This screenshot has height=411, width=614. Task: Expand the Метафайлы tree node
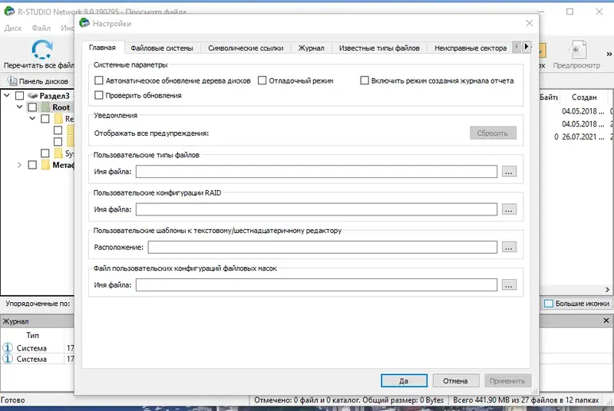pos(19,165)
